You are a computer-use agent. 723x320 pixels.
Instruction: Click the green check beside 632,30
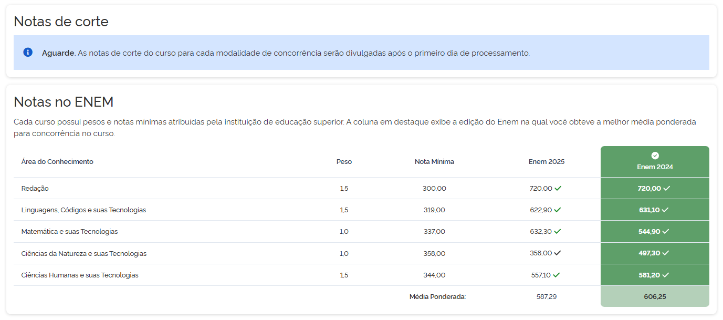point(557,231)
